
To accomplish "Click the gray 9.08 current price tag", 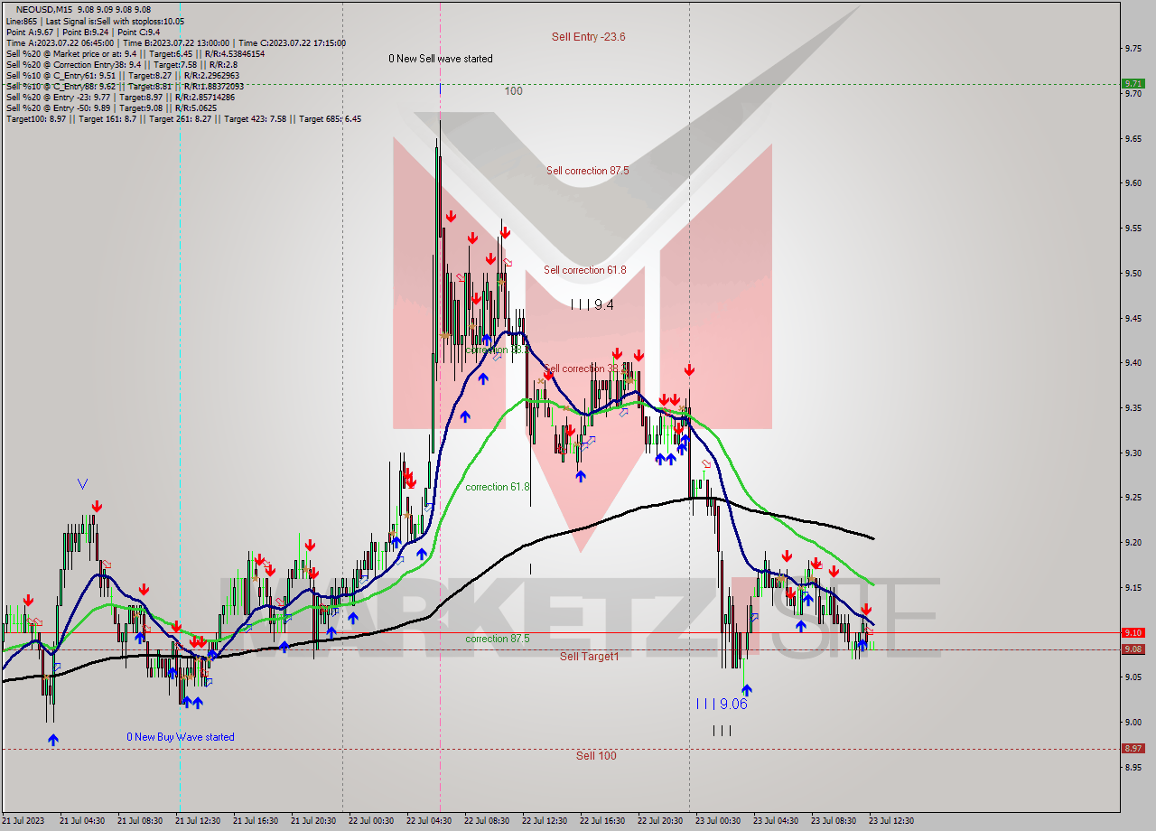I will click(x=1133, y=649).
